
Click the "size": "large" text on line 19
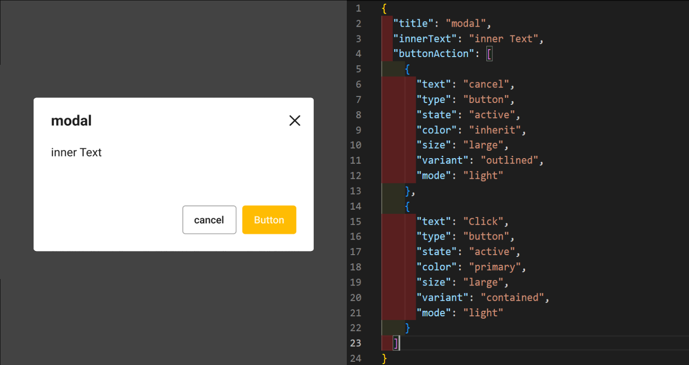463,282
